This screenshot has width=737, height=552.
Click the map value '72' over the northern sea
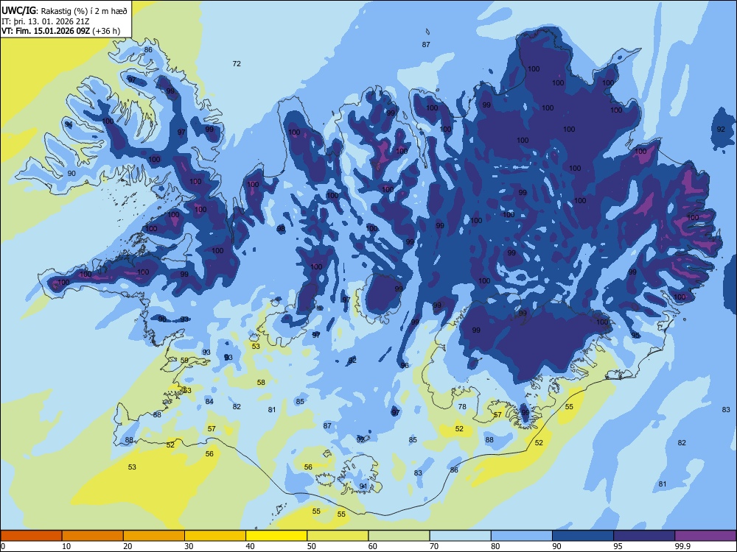237,64
